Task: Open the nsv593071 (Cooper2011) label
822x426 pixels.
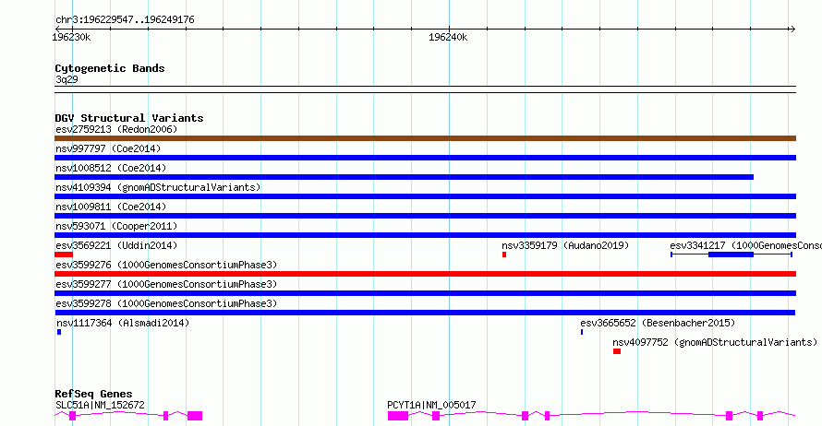Action: (116, 226)
